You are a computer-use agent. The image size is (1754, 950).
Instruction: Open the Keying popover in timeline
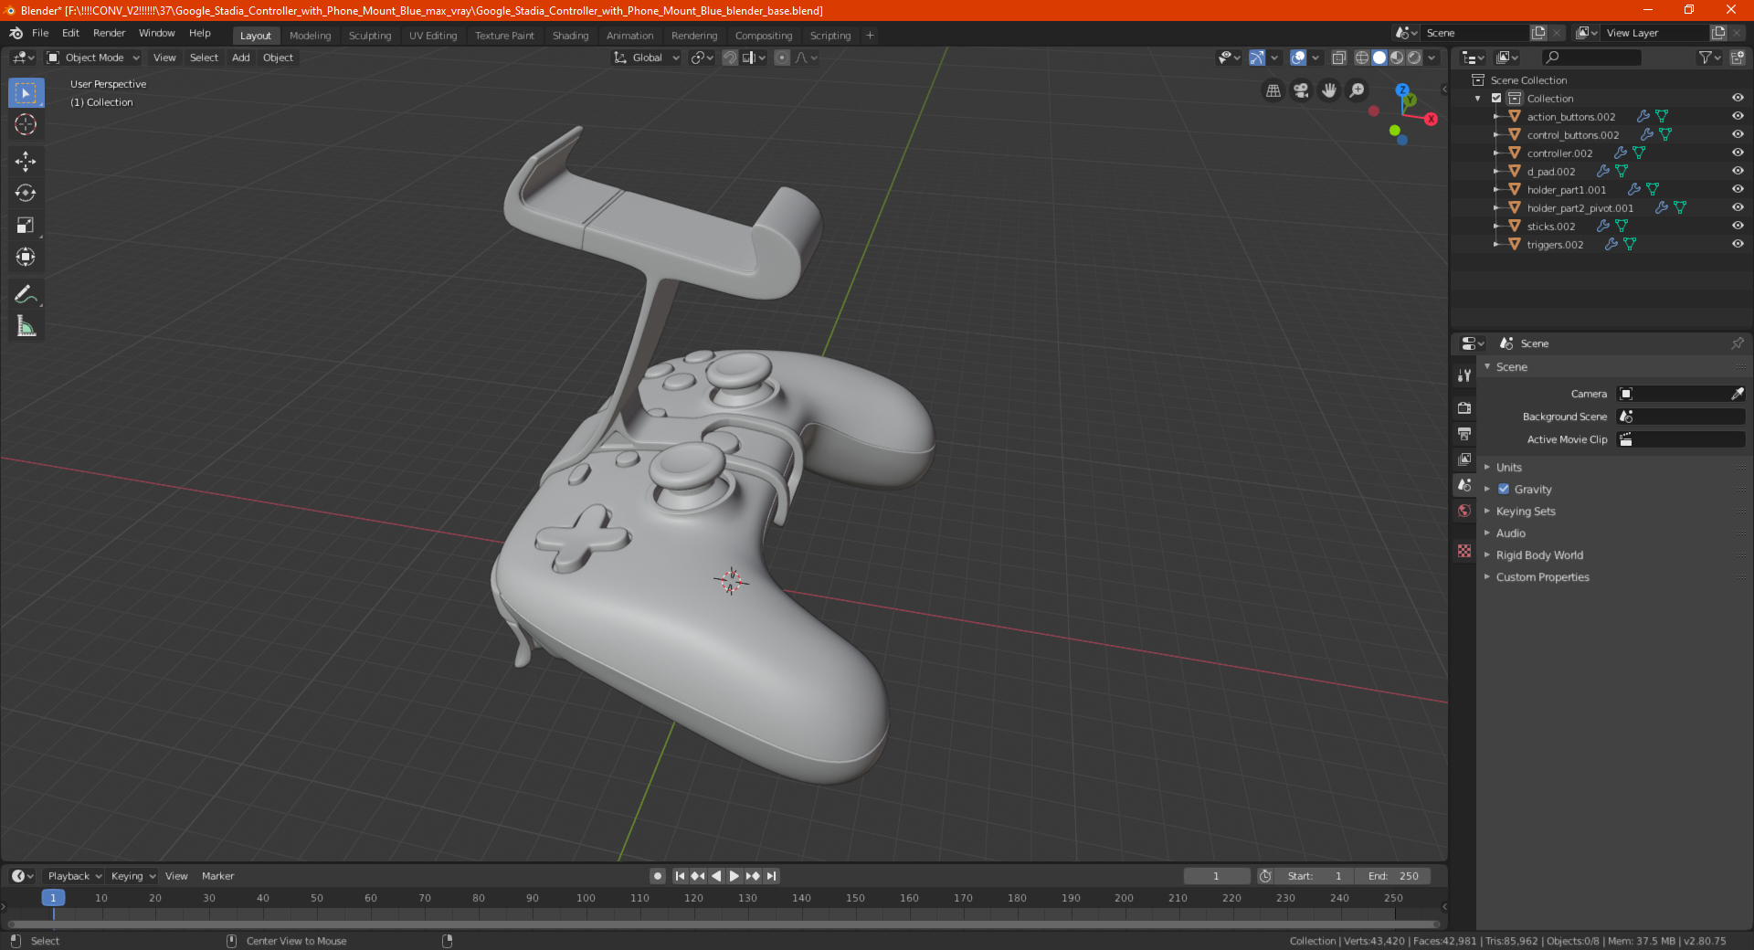click(133, 876)
